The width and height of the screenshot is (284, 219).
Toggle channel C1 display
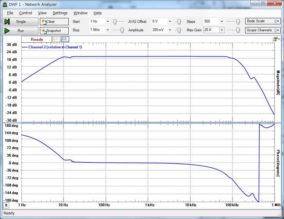pos(56,39)
